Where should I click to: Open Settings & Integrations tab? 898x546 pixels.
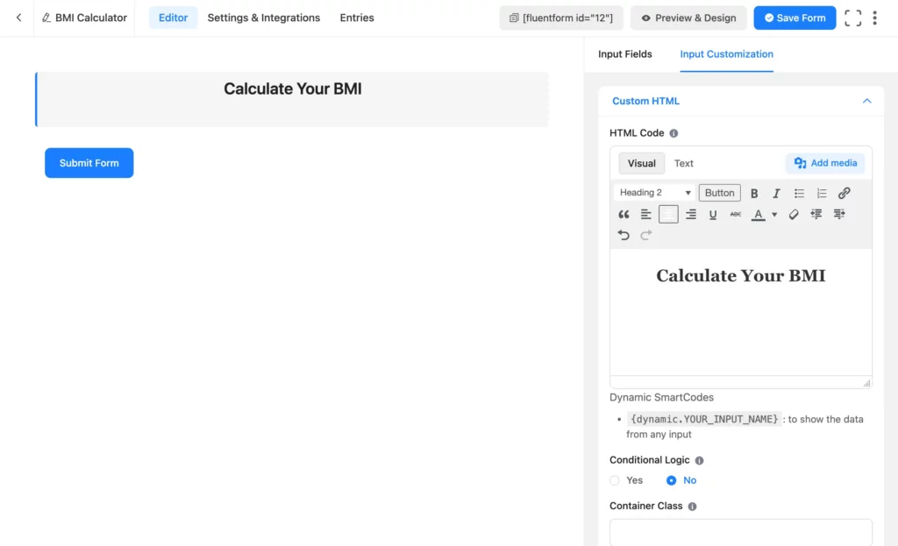pos(263,18)
